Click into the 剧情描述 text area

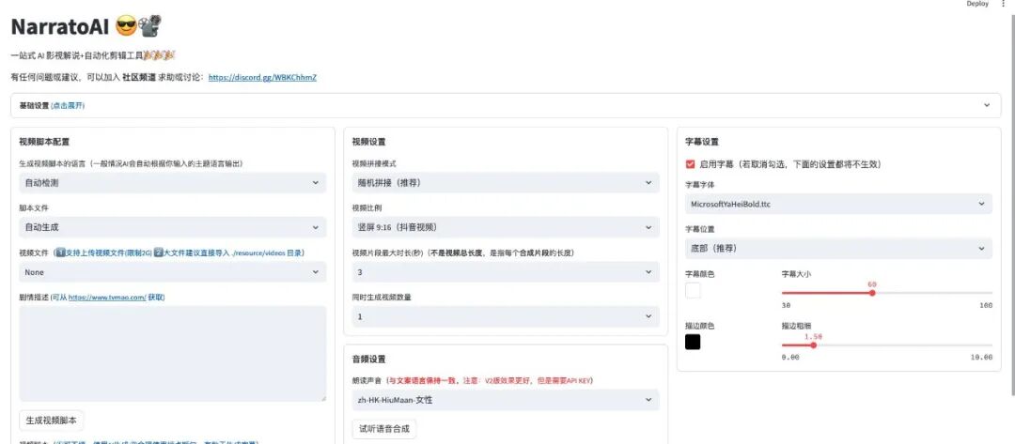172,354
